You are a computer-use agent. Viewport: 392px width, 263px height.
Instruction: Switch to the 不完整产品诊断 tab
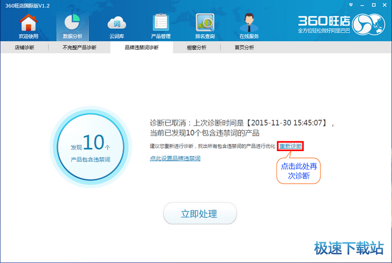79,48
